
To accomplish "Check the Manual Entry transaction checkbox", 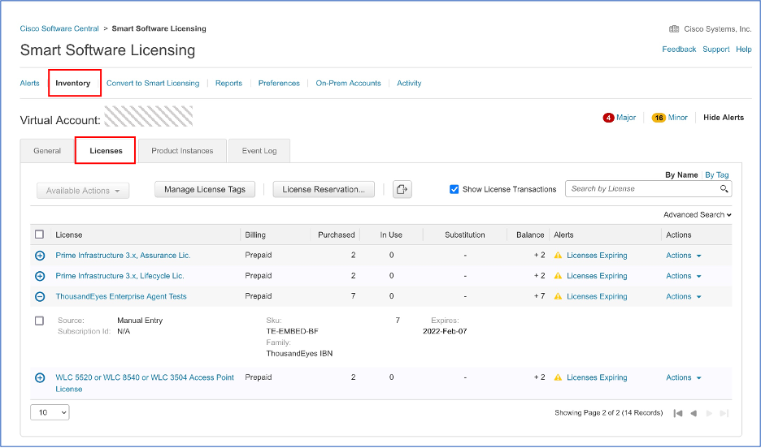I will [40, 321].
